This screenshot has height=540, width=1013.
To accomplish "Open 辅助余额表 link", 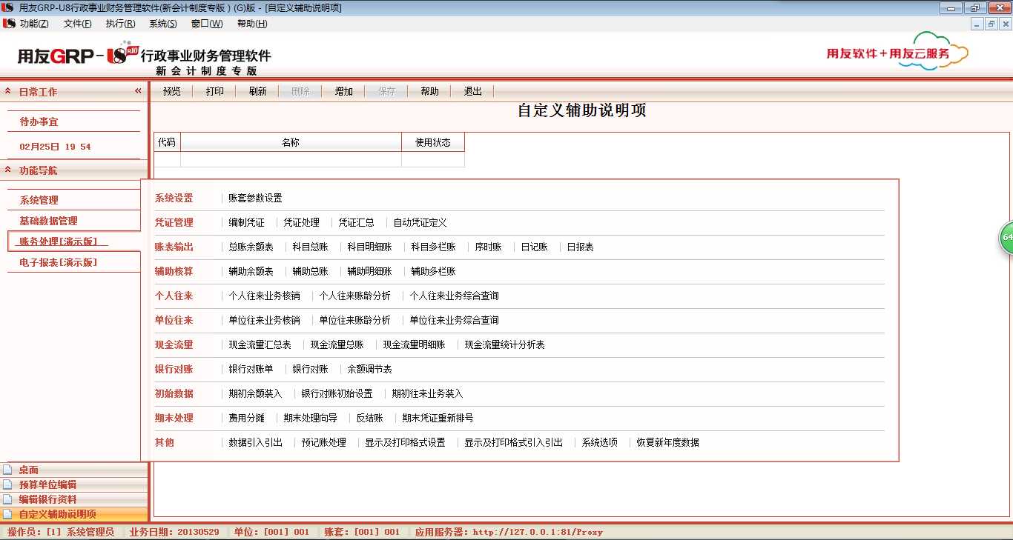I will [251, 272].
